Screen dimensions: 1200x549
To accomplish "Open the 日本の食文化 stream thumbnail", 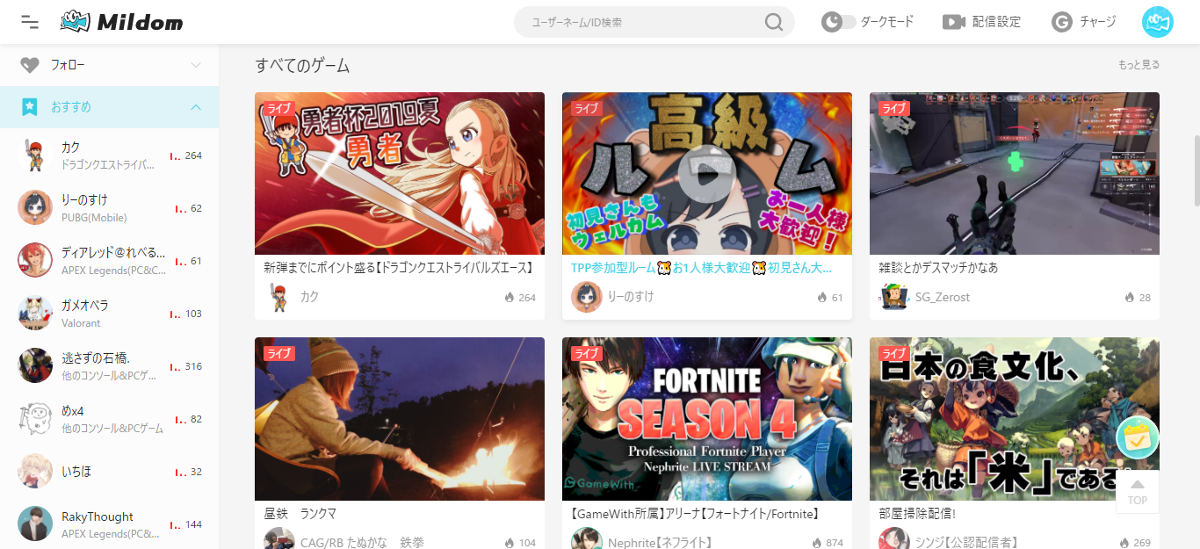I will coord(1015,419).
